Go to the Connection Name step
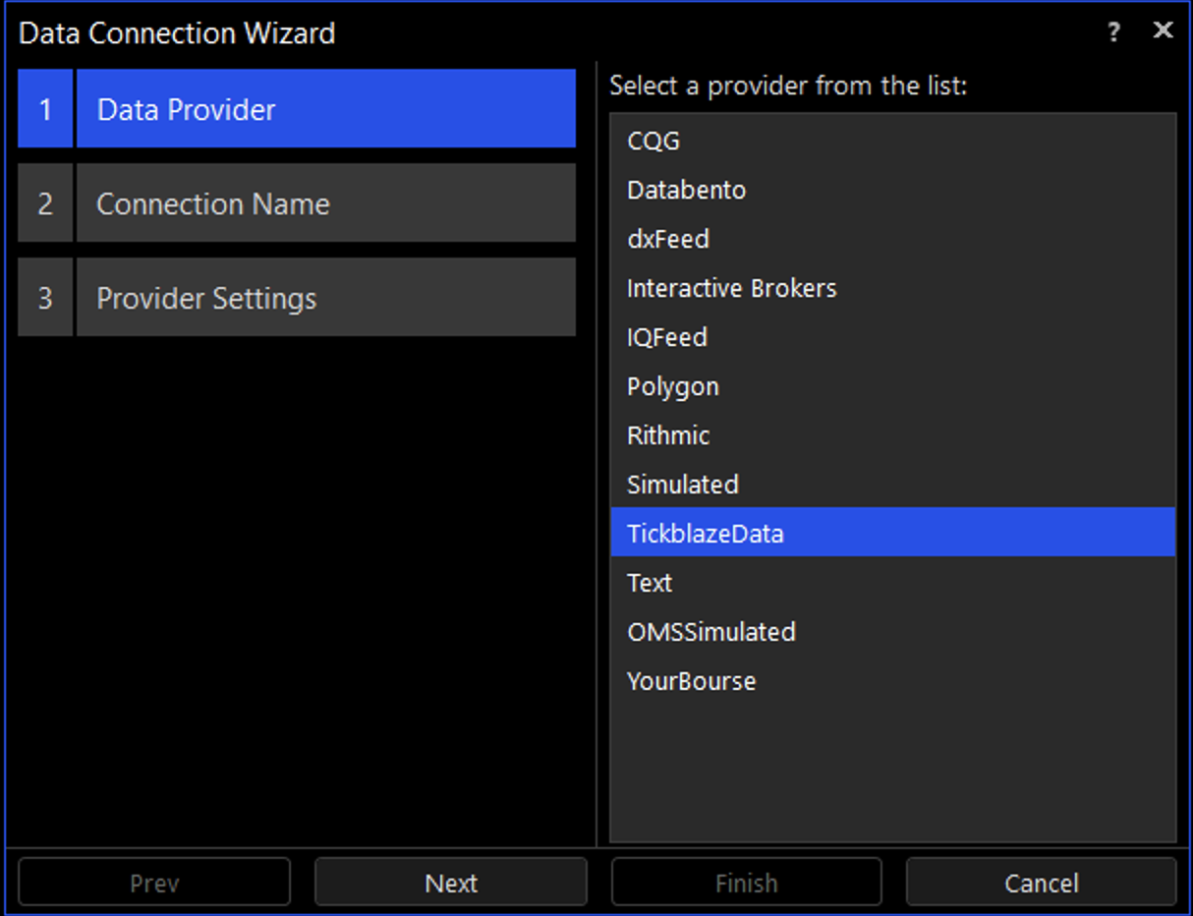Image resolution: width=1193 pixels, height=916 pixels. 297,202
